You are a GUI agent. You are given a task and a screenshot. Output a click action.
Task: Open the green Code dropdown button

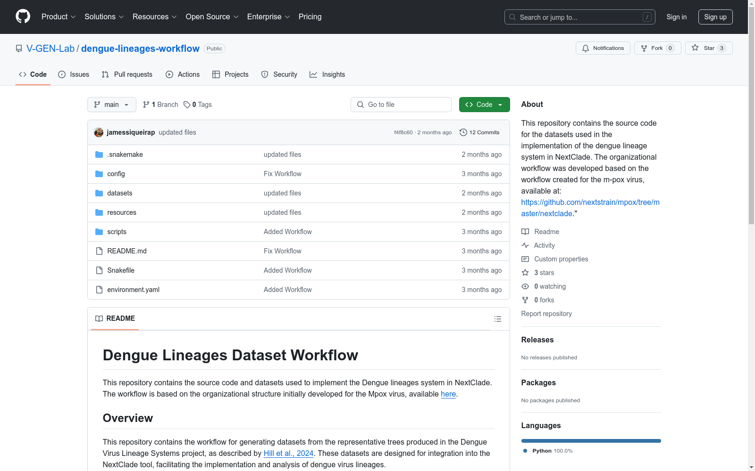484,105
